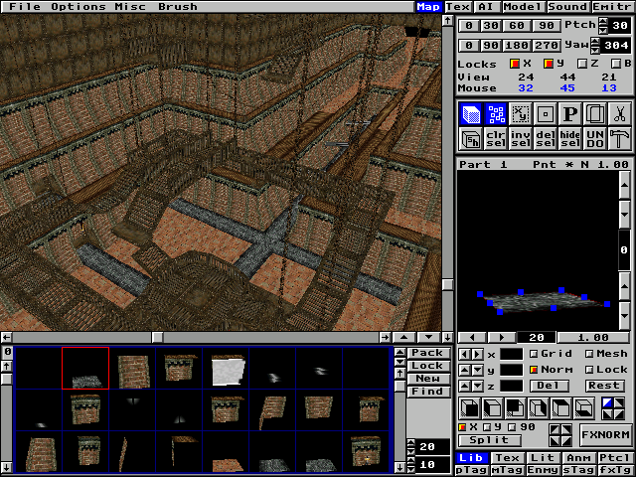Pick the cube icon with black left face
This screenshot has width=636, height=477.
click(x=493, y=408)
